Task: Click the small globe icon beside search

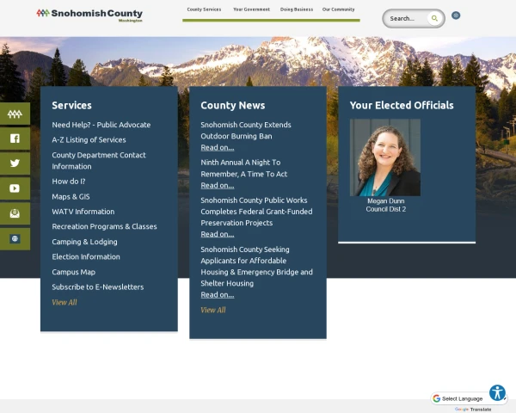Action: 456,15
